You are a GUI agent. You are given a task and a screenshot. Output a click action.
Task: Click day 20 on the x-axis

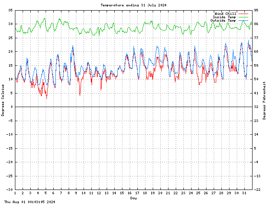pyautogui.click(x=160, y=193)
